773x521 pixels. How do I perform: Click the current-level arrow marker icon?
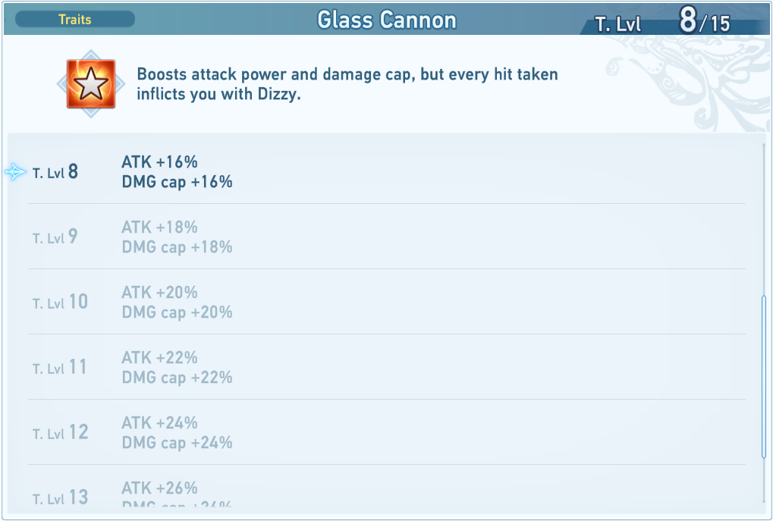click(x=15, y=172)
